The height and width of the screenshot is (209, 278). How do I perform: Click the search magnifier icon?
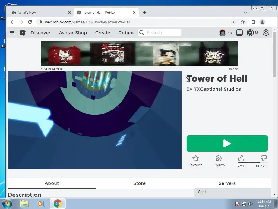point(142,33)
